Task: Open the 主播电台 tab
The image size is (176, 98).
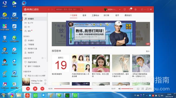Action: point(95,15)
